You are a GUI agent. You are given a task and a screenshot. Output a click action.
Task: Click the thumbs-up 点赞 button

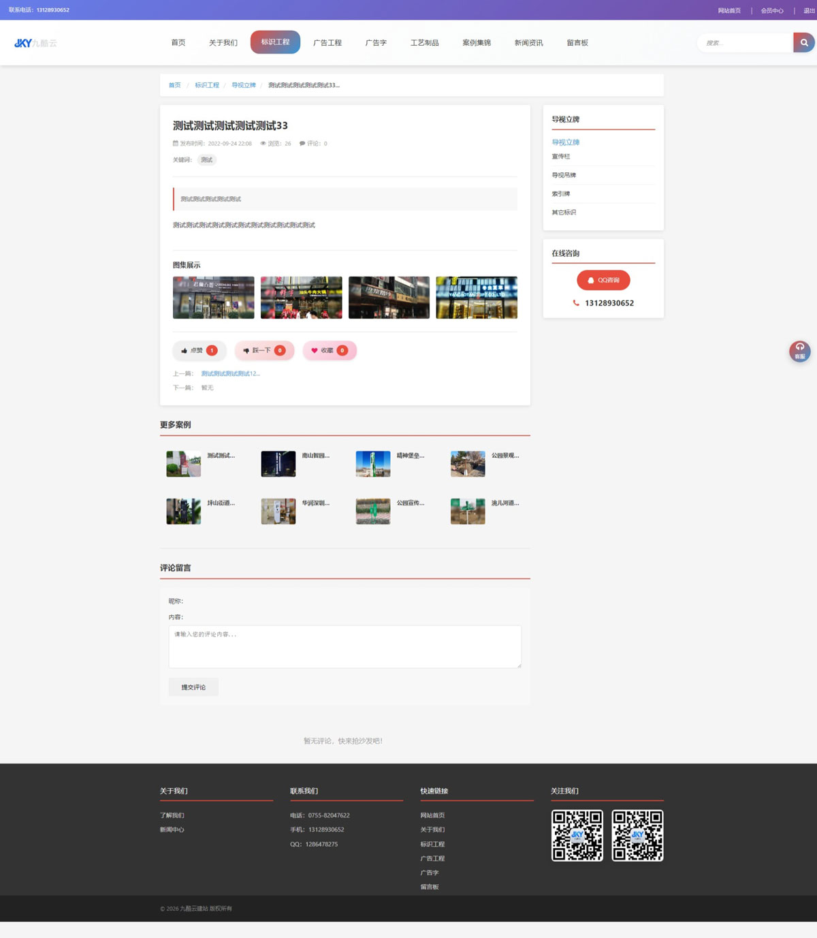point(199,351)
